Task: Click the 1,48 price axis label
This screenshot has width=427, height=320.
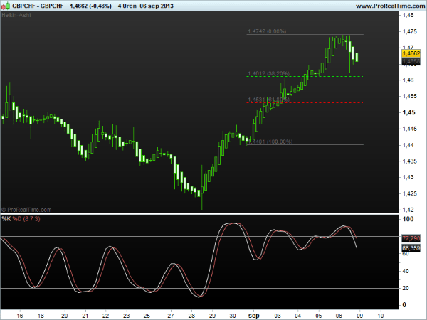Action: coord(408,15)
